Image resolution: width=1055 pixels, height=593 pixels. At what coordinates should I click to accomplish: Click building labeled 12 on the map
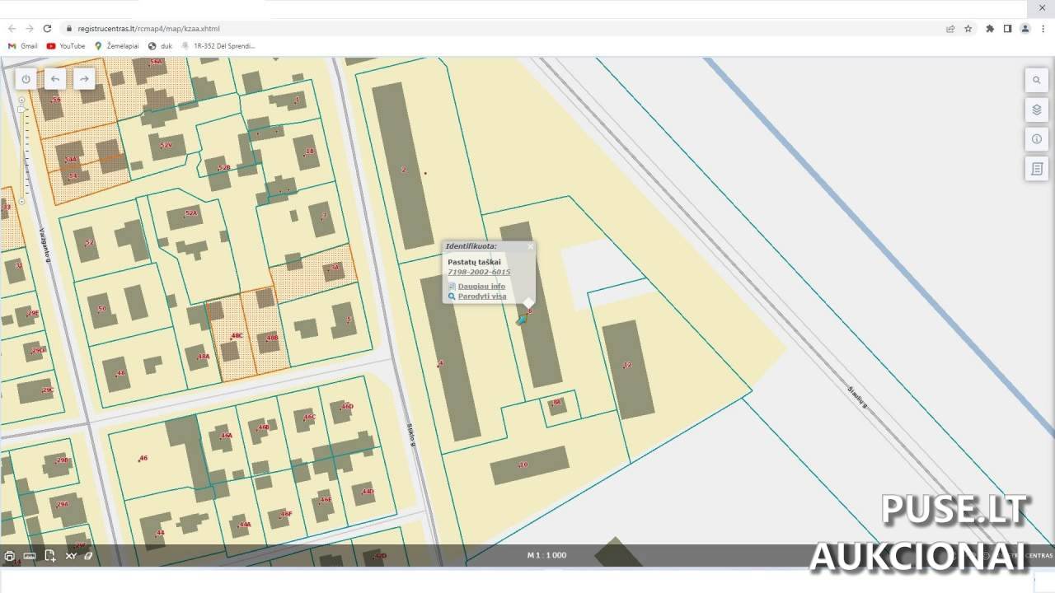627,368
